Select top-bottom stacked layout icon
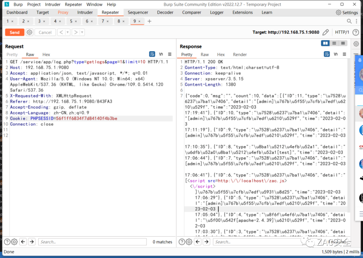 point(334,43)
